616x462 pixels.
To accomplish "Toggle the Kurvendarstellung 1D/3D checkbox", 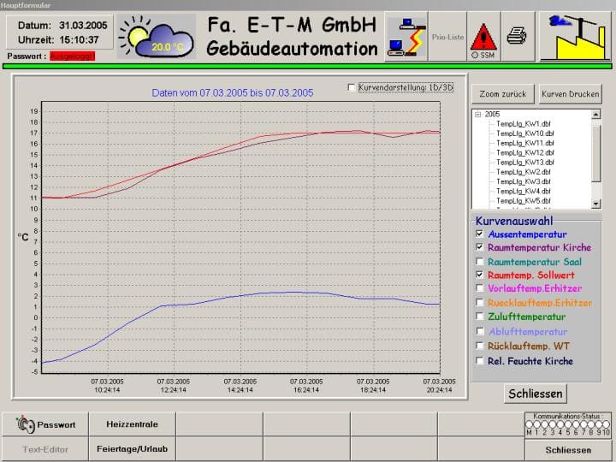I will pyautogui.click(x=351, y=87).
